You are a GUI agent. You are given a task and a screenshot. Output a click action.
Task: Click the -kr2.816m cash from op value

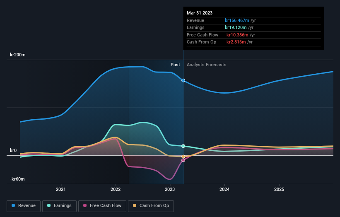click(x=235, y=42)
